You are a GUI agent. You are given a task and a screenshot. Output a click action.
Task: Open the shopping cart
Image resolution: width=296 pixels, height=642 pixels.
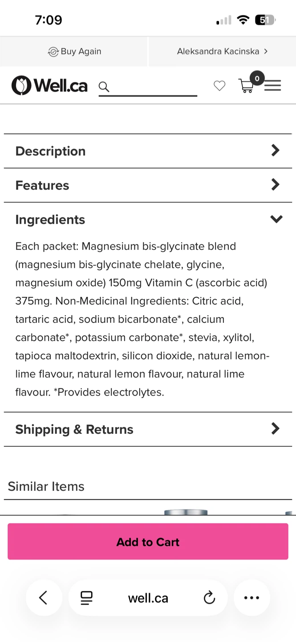[246, 86]
